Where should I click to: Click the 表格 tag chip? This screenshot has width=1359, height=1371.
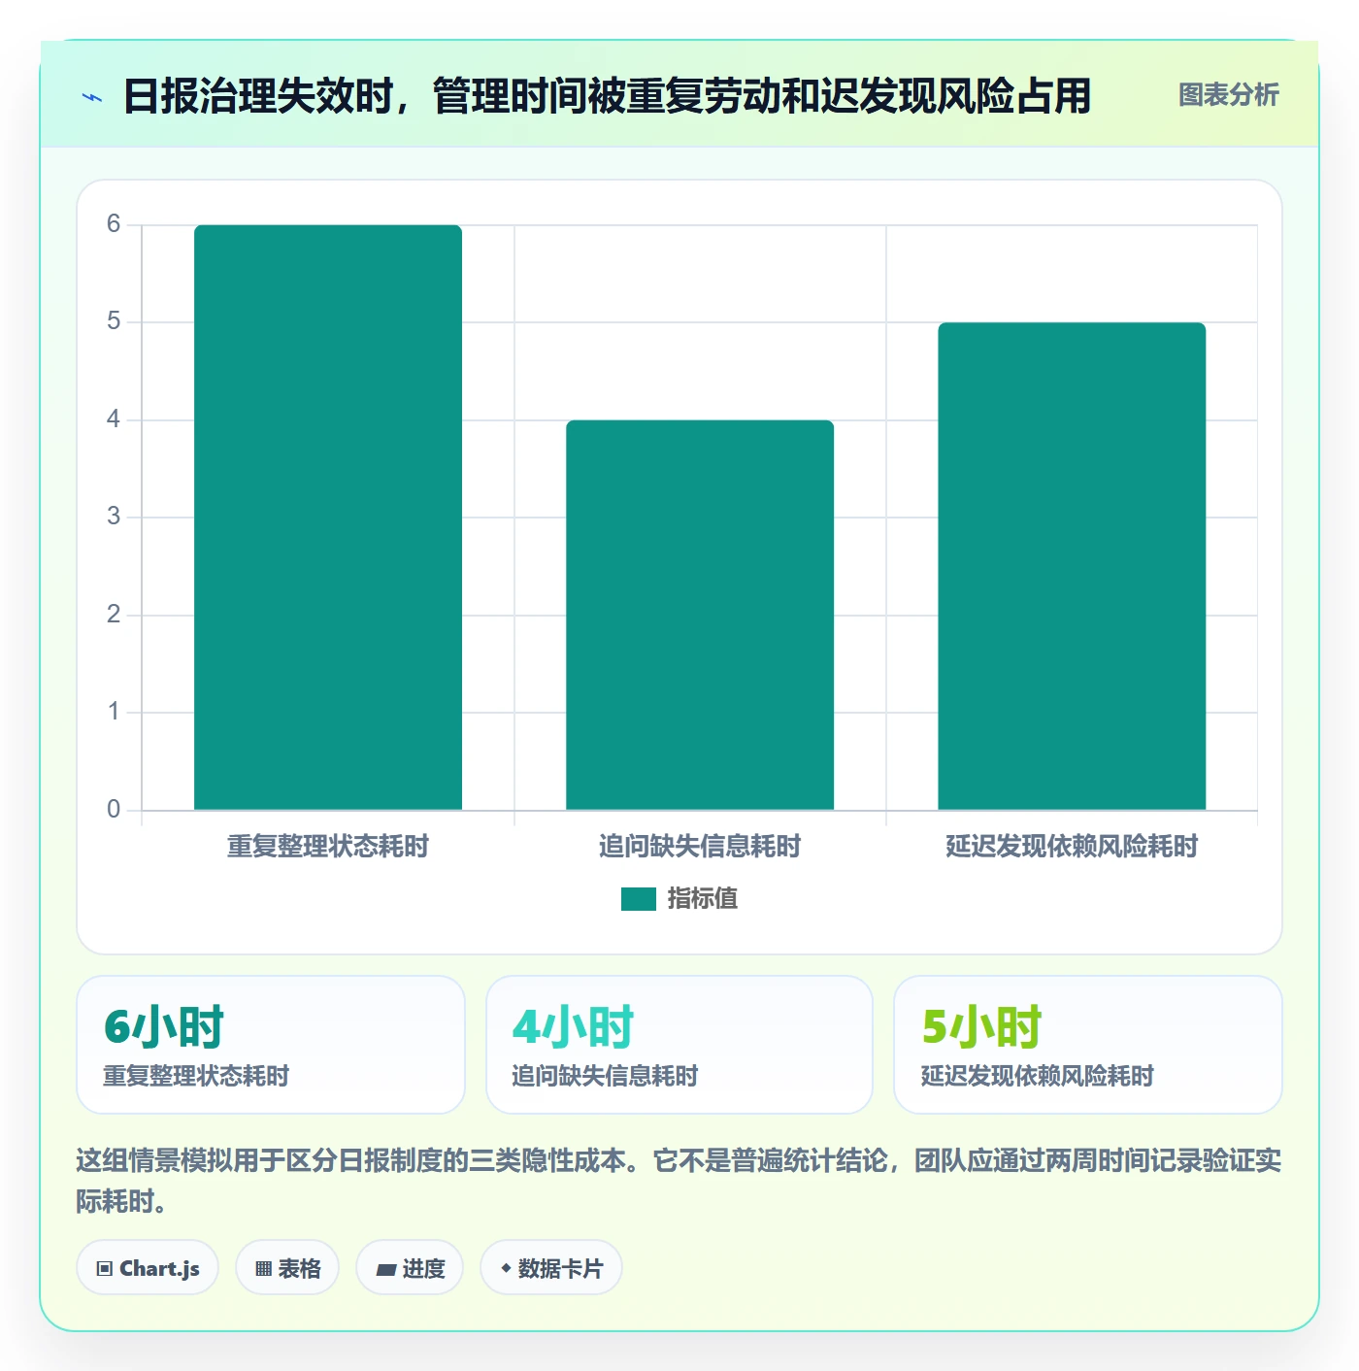(x=287, y=1268)
